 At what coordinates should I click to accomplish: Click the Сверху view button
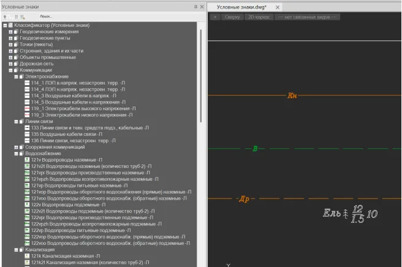232,17
